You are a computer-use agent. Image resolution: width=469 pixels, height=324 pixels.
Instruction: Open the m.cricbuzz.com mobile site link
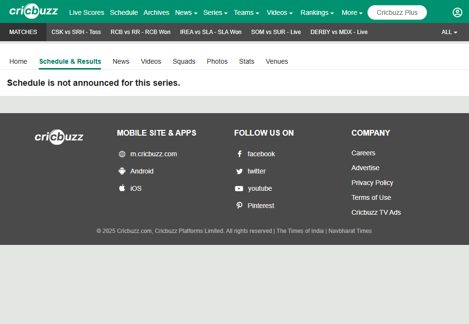tap(154, 154)
